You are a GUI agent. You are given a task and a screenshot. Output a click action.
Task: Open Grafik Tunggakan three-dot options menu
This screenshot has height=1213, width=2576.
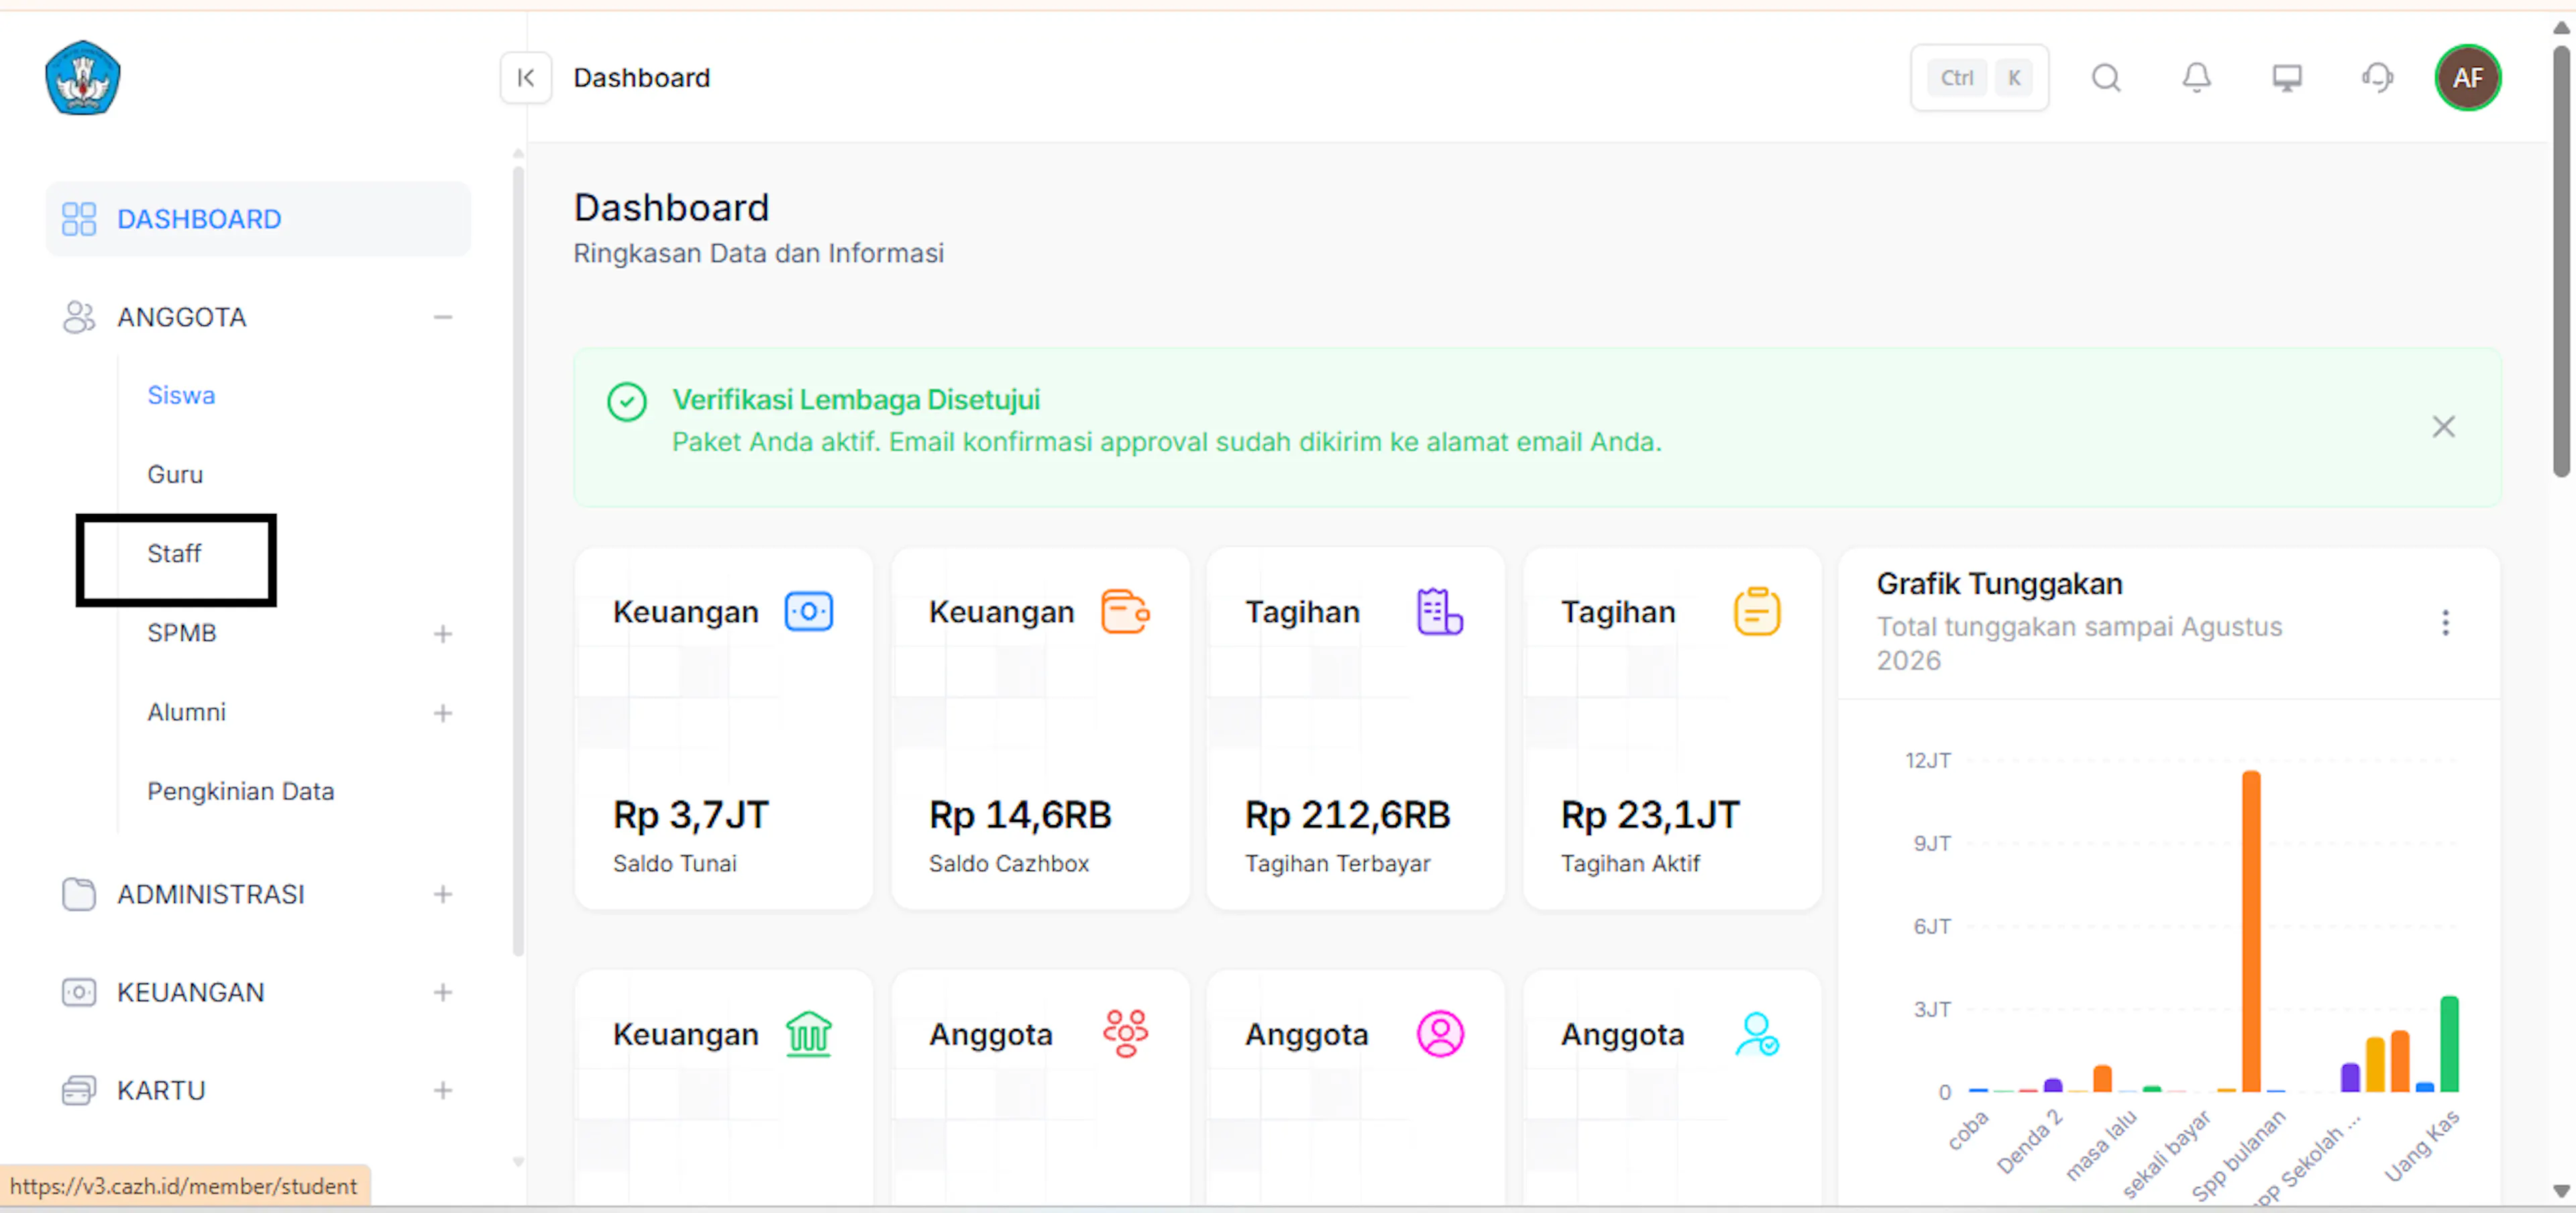pos(2445,623)
